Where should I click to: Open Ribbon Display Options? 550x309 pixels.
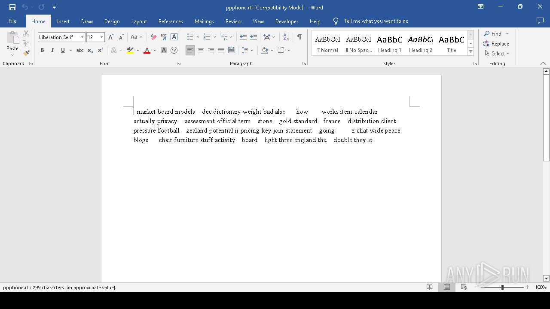click(481, 7)
